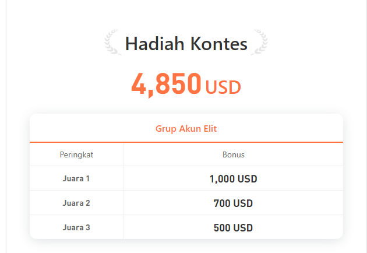367x253 pixels.
Task: Click the Bonus column header
Action: pyautogui.click(x=234, y=154)
